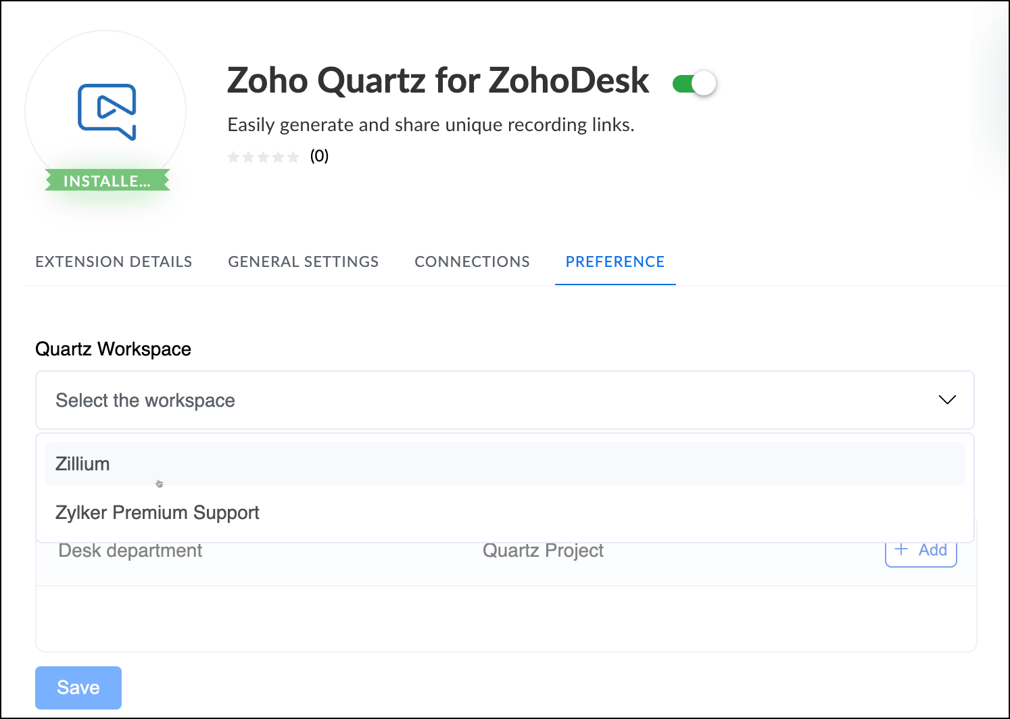This screenshot has width=1010, height=719.
Task: Click the Zoho Quartz for ZohoDesk title
Action: click(438, 80)
